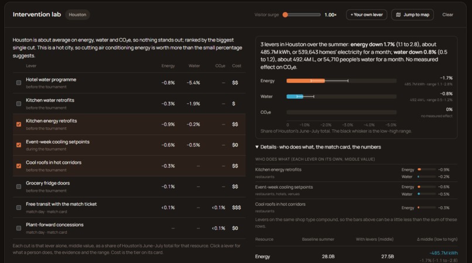Uncheck the Kitchen energy retrofits checkbox

tap(19, 124)
